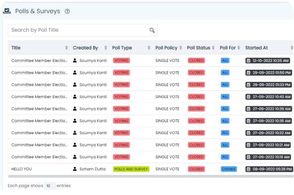Screen dimensions: 294x195
Task: Click the Poll Type header text
Action: pyautogui.click(x=122, y=48)
